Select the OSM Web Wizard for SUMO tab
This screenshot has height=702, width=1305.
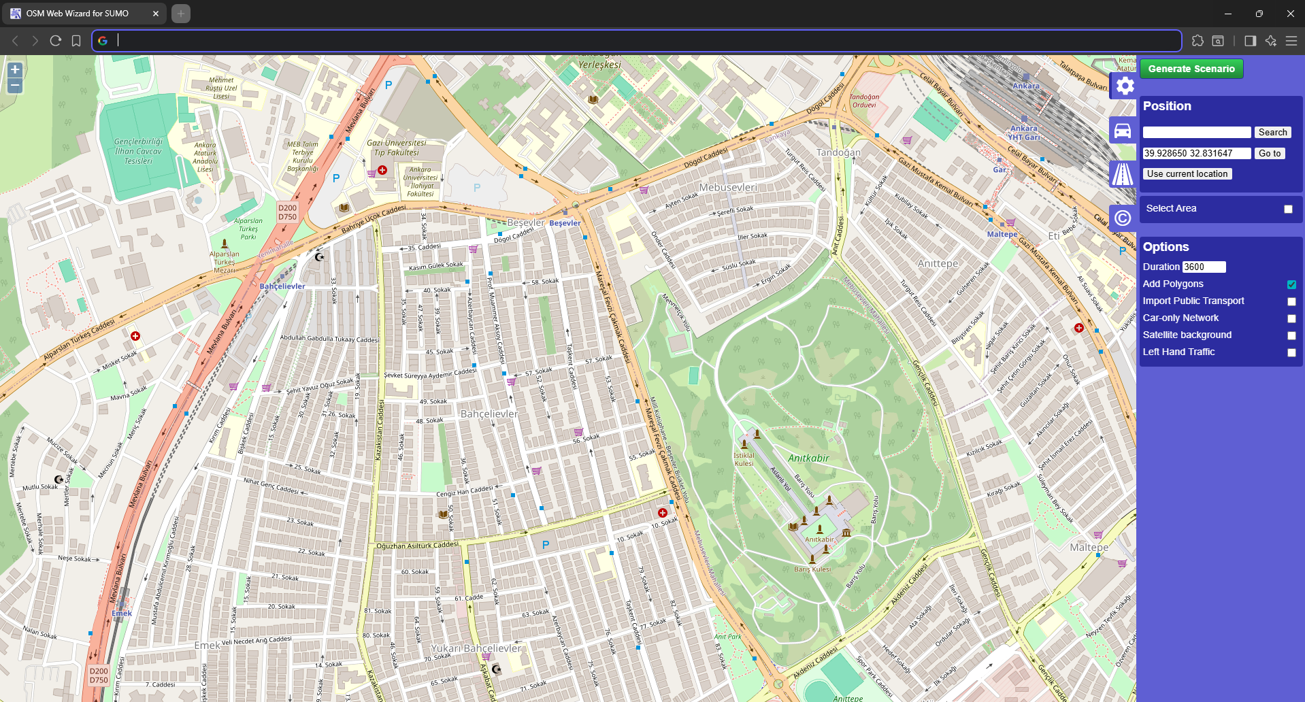point(85,14)
